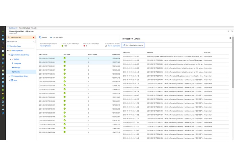Click the blue diamond icon in the sidebar
Image resolution: width=234 pixels, height=166 pixels.
pos(3,86)
